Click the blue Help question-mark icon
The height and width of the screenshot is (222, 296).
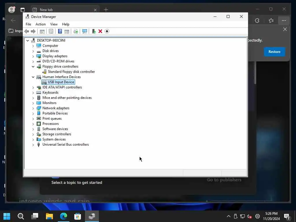[60, 31]
